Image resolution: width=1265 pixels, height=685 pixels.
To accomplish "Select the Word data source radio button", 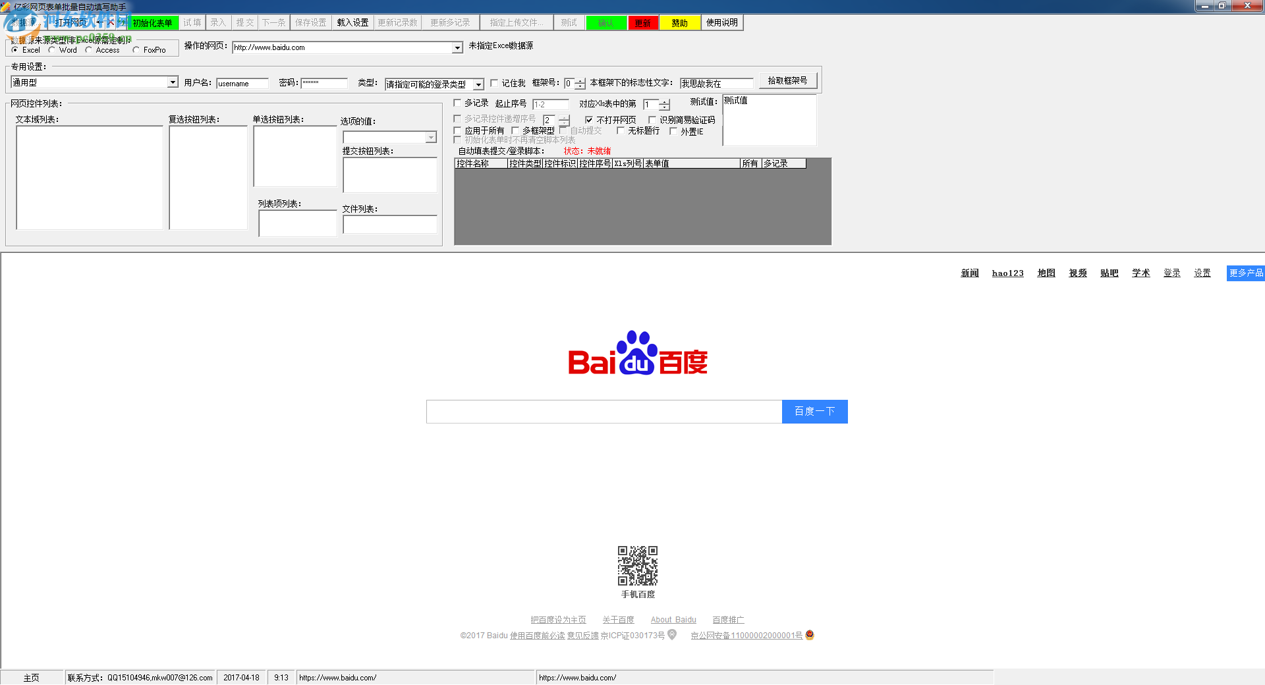I will coord(52,50).
